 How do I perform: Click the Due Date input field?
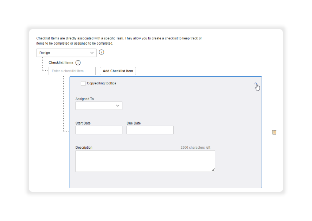pyautogui.click(x=150, y=130)
